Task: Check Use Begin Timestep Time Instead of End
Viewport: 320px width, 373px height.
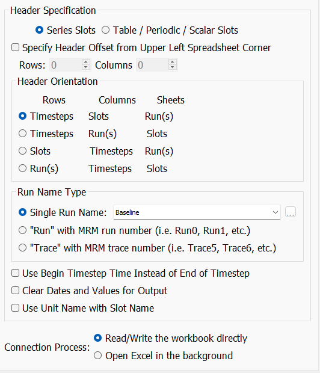Action: click(15, 273)
